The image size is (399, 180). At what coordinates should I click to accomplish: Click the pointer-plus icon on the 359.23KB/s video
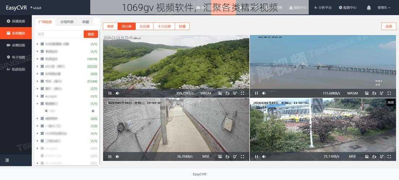[235, 93]
